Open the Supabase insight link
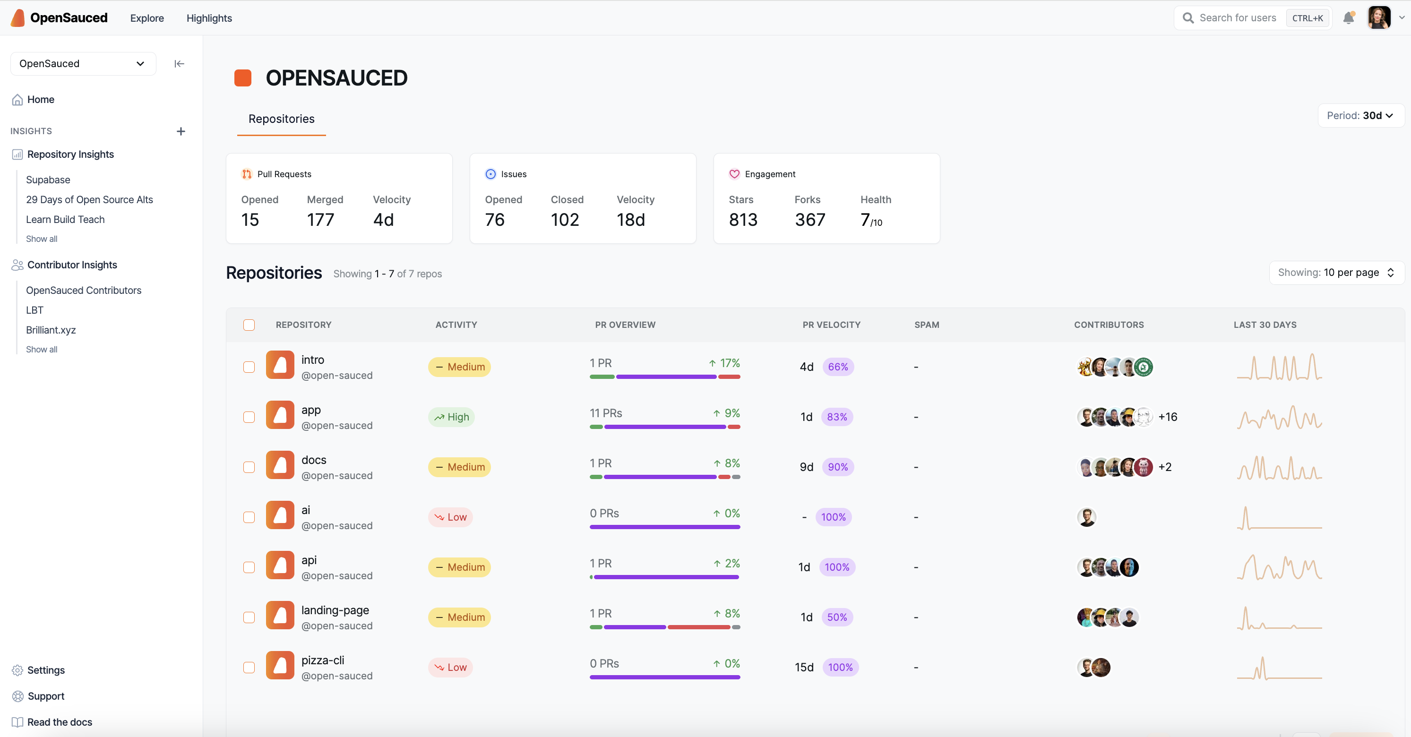The height and width of the screenshot is (737, 1411). click(x=48, y=180)
